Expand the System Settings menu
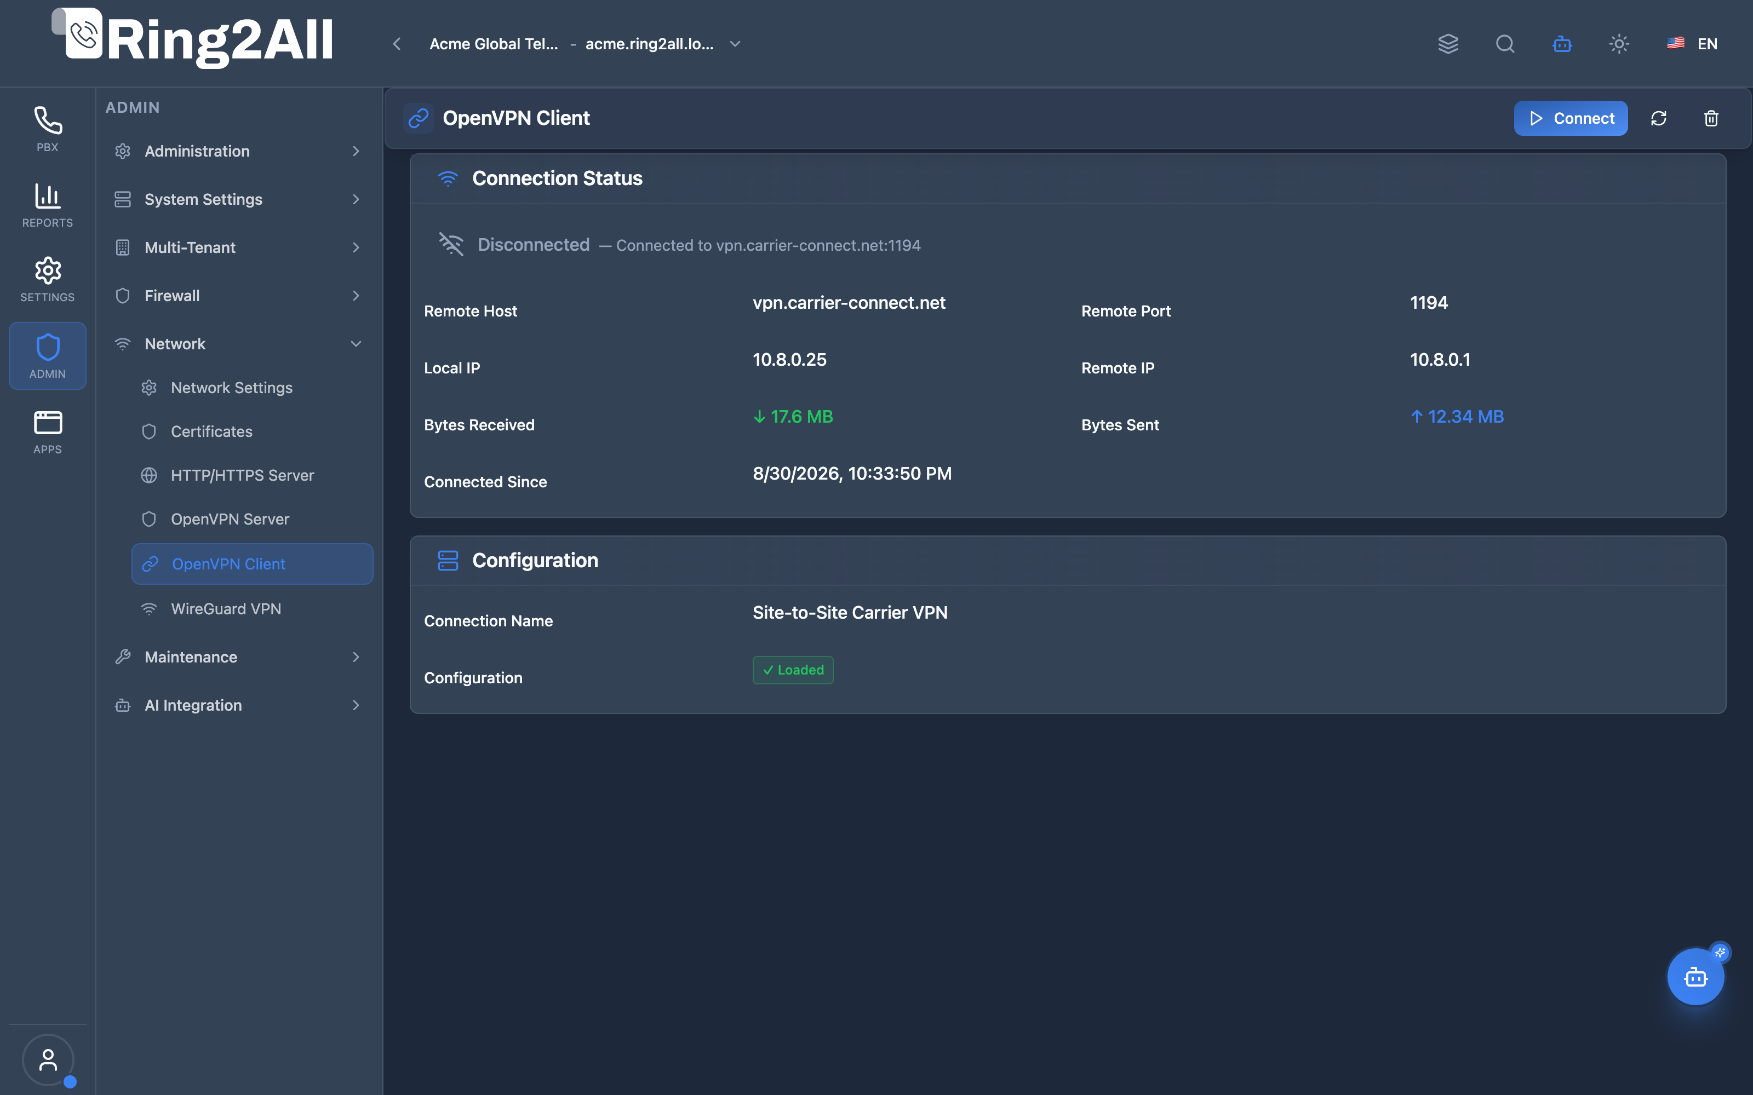1753x1095 pixels. click(238, 199)
